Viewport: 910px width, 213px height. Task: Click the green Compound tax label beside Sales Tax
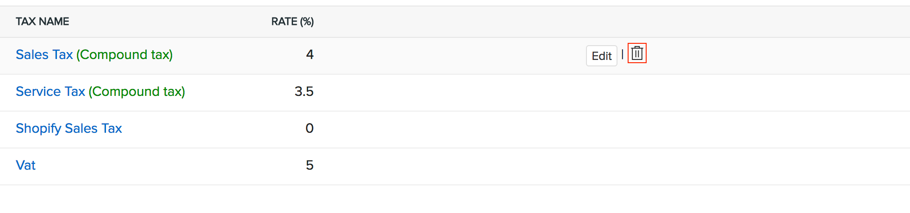click(x=125, y=55)
